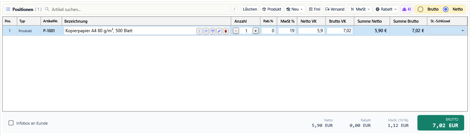Tick the Infobox an Kunde checkbox
Viewport: 470px width, 136px height.
[x=11, y=123]
